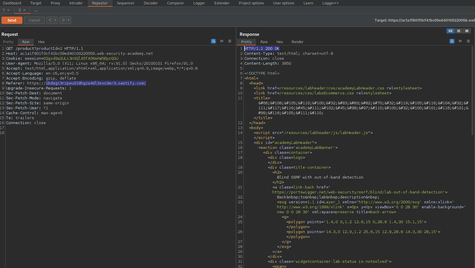Switch Response view to Pretty
This screenshot has width=475, height=268.
(x=246, y=42)
